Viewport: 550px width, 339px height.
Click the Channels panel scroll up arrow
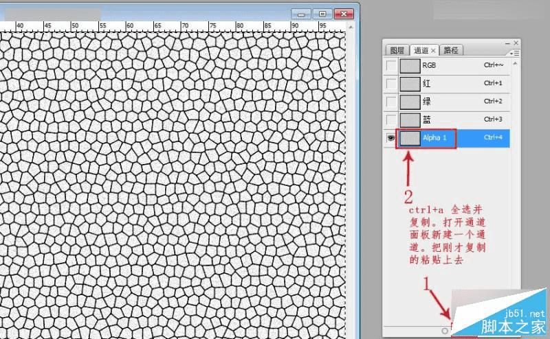(515, 64)
